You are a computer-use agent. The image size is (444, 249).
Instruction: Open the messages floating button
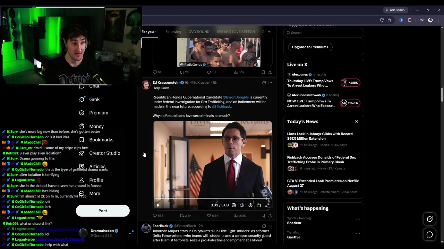429,235
